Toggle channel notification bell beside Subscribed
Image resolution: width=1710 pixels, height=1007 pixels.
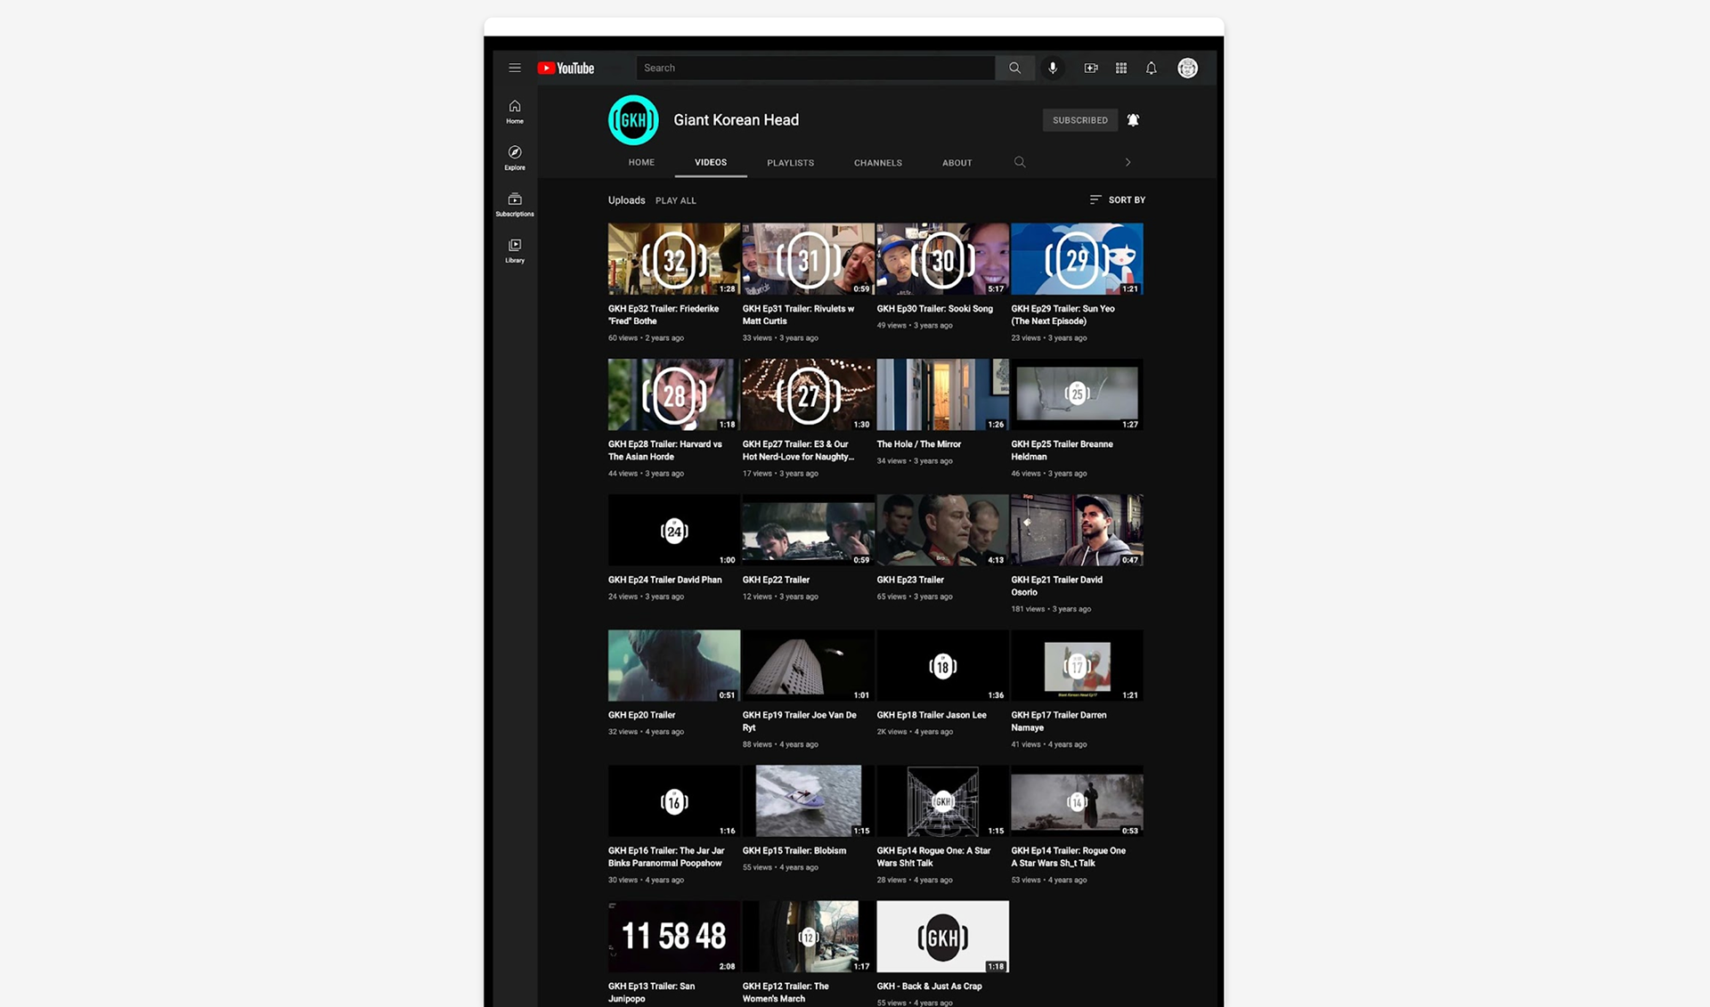tap(1133, 120)
